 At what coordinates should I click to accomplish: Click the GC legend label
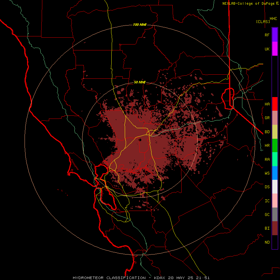(267, 214)
